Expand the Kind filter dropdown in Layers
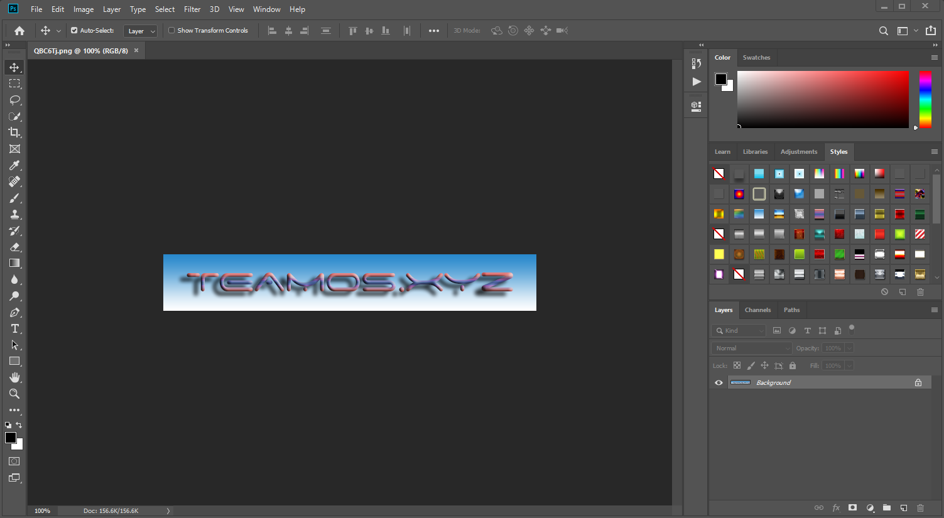 (739, 330)
